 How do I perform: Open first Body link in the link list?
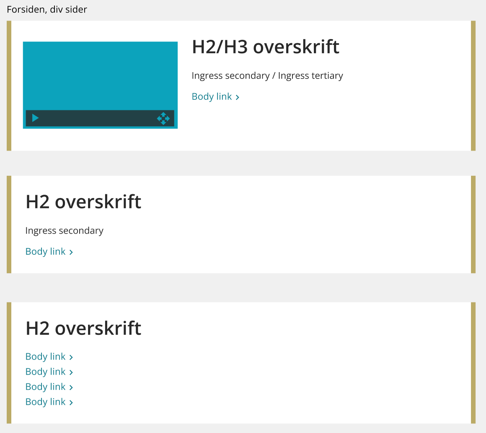click(45, 357)
